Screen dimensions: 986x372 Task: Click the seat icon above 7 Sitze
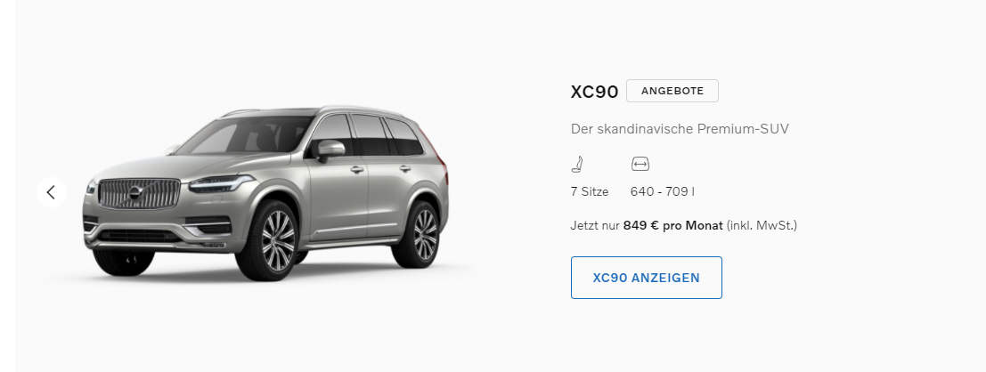pos(577,165)
